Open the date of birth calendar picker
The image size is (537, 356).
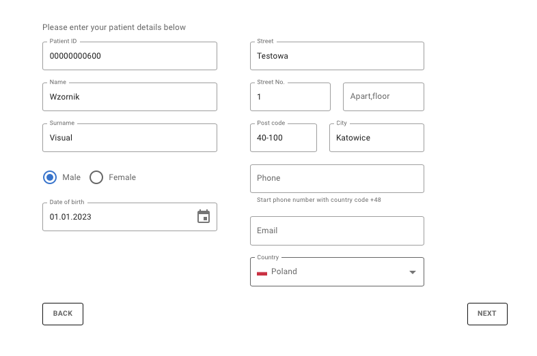tap(204, 217)
